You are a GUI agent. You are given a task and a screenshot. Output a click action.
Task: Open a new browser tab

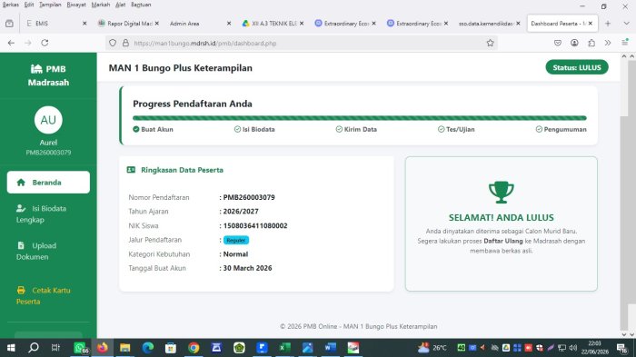(608, 24)
